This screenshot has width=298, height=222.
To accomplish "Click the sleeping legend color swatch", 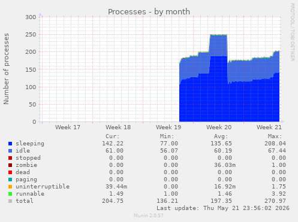I will pos(10,144).
